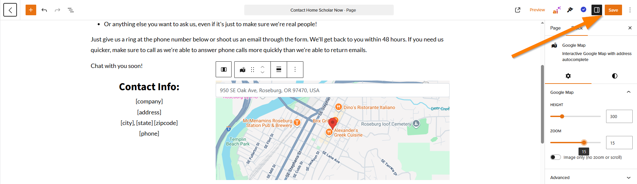Viewport: 637px width, 184px height.
Task: Open the document overview list icon
Action: [x=70, y=10]
